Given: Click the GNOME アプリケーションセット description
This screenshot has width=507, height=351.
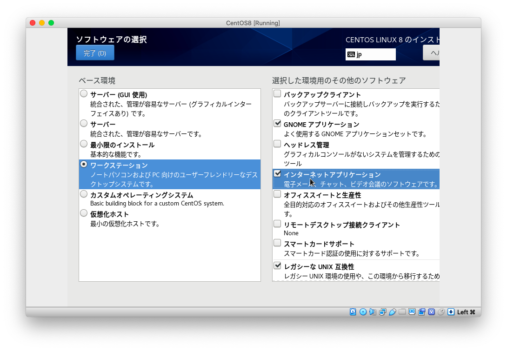Looking at the screenshot, I should [x=355, y=134].
